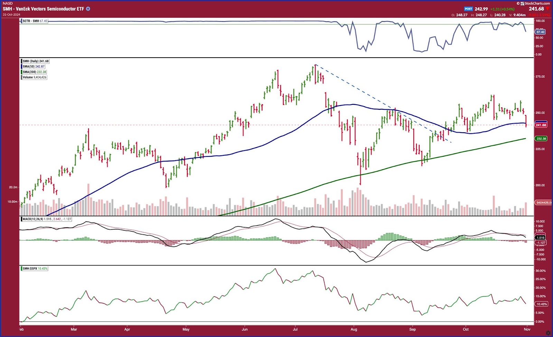Screen dimensions: 553x337
Task: Click the Apr label on the time axis
Action: [127, 329]
